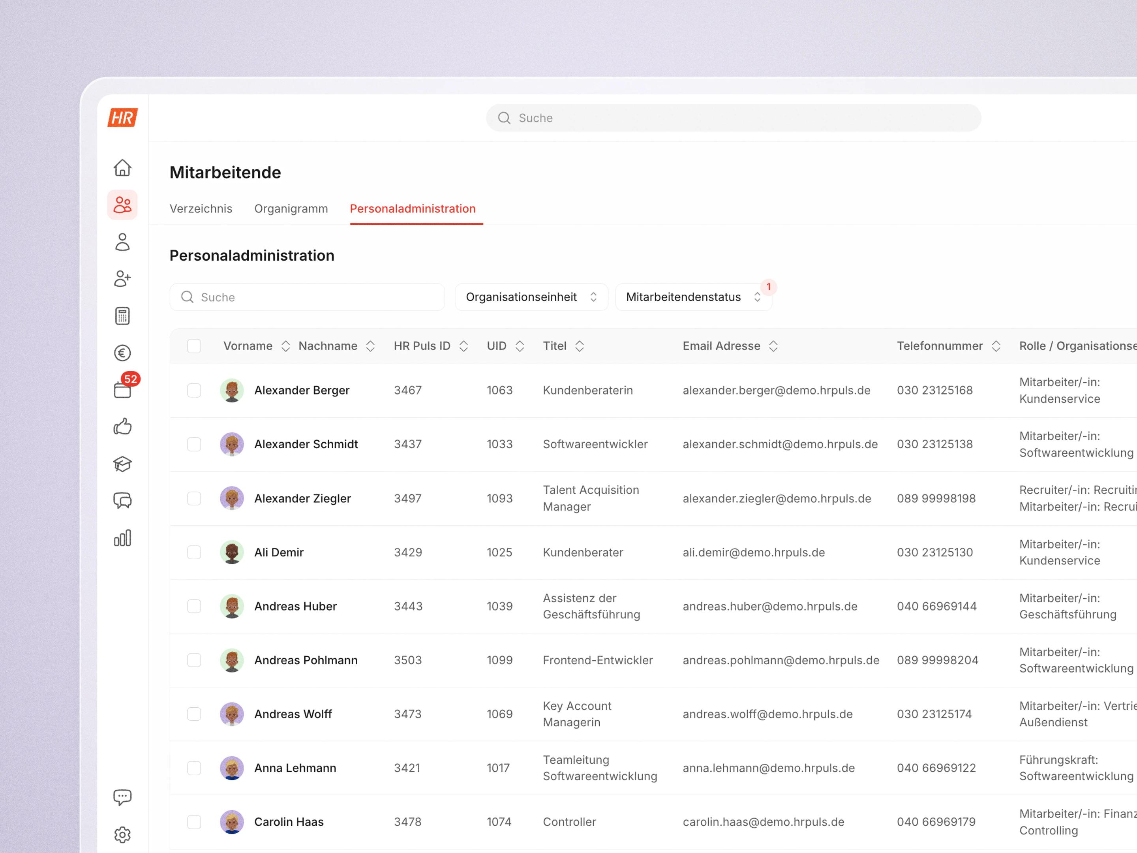Click Alexander Berger's avatar
Screen dimensions: 1137x853
tap(232, 390)
